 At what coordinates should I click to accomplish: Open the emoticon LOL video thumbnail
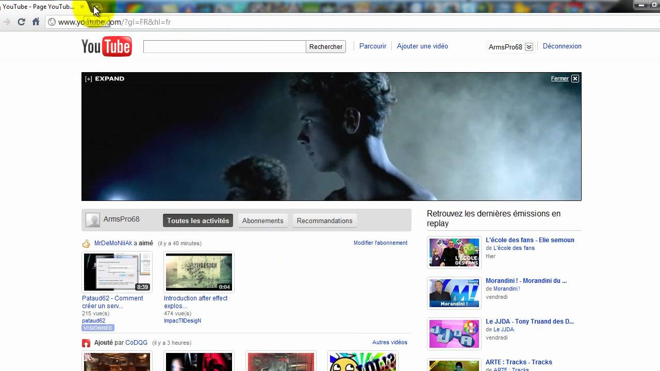[x=363, y=362]
